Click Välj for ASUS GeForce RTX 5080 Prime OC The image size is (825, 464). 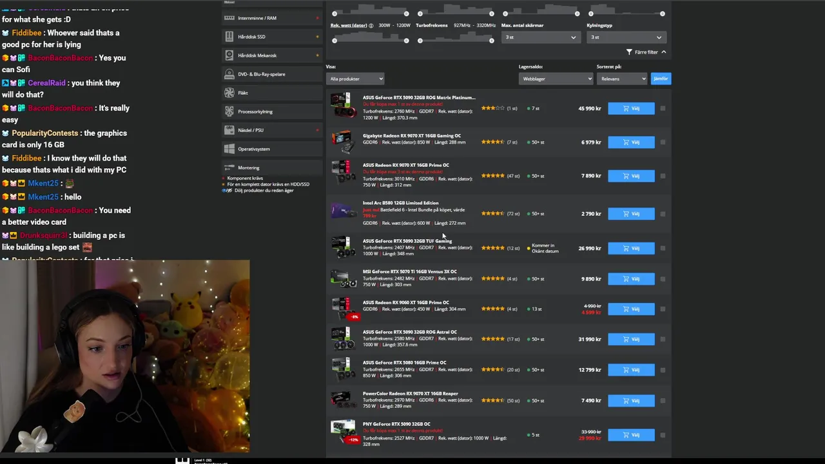pos(631,369)
